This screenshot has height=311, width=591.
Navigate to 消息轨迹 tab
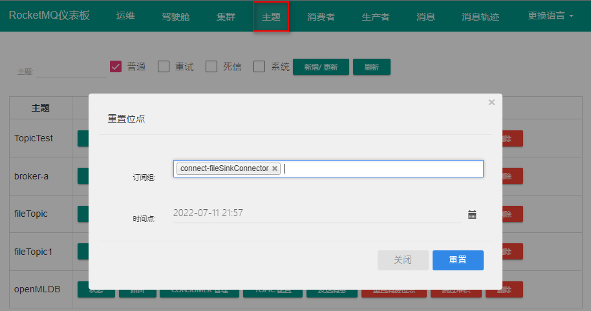[480, 17]
